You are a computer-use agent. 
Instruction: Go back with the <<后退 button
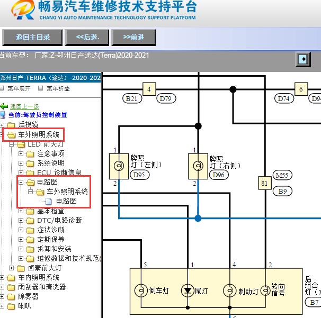87,37
